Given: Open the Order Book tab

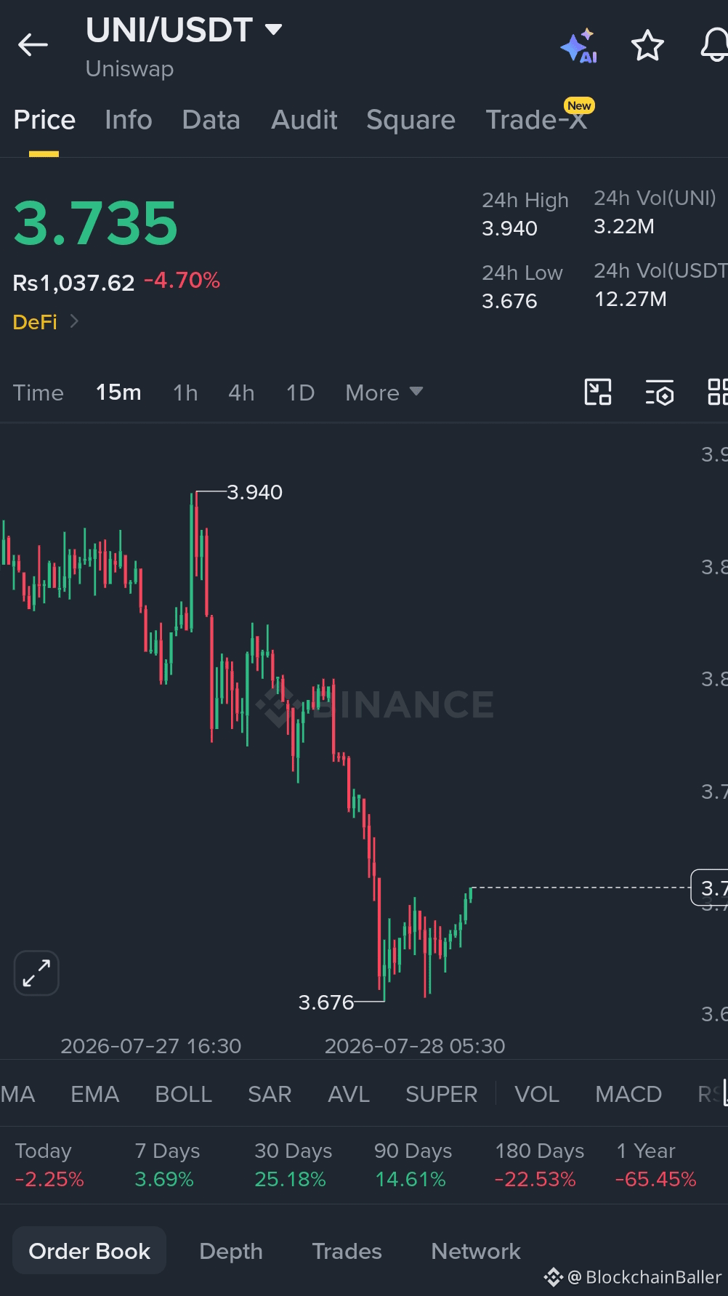Looking at the screenshot, I should tap(89, 1251).
